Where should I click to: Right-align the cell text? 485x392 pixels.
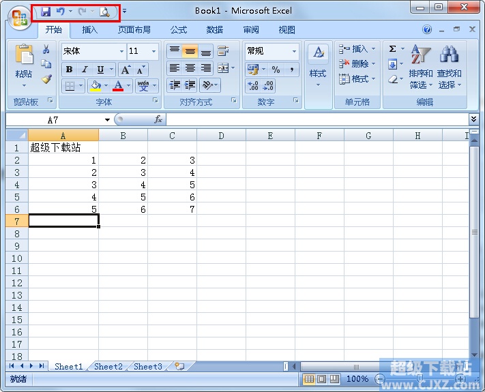(x=206, y=68)
